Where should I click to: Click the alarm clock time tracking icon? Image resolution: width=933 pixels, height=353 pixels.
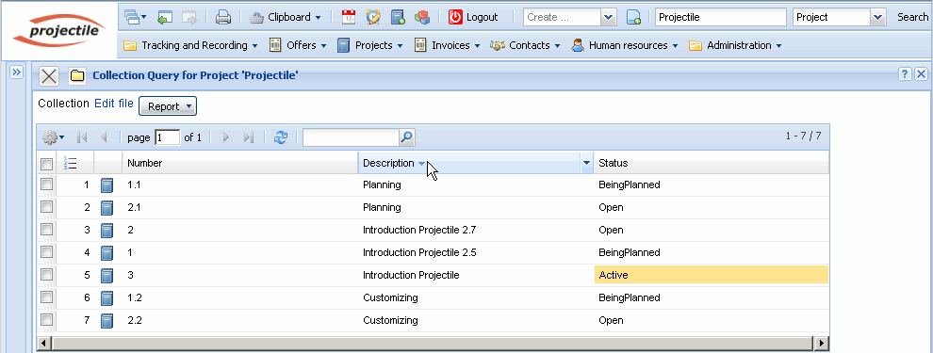click(x=373, y=17)
